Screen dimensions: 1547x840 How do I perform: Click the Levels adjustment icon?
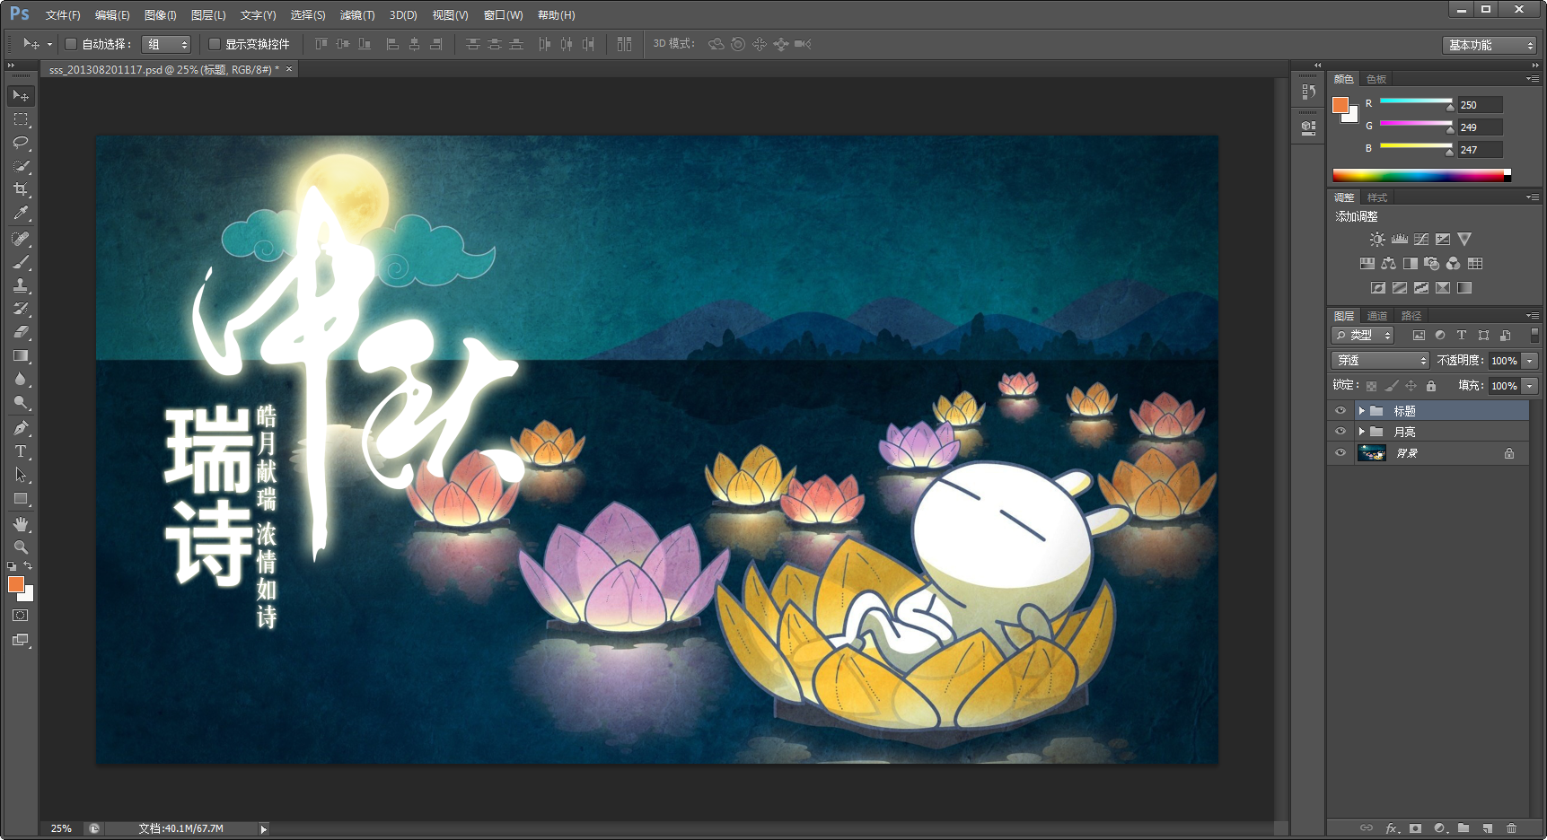(x=1400, y=240)
